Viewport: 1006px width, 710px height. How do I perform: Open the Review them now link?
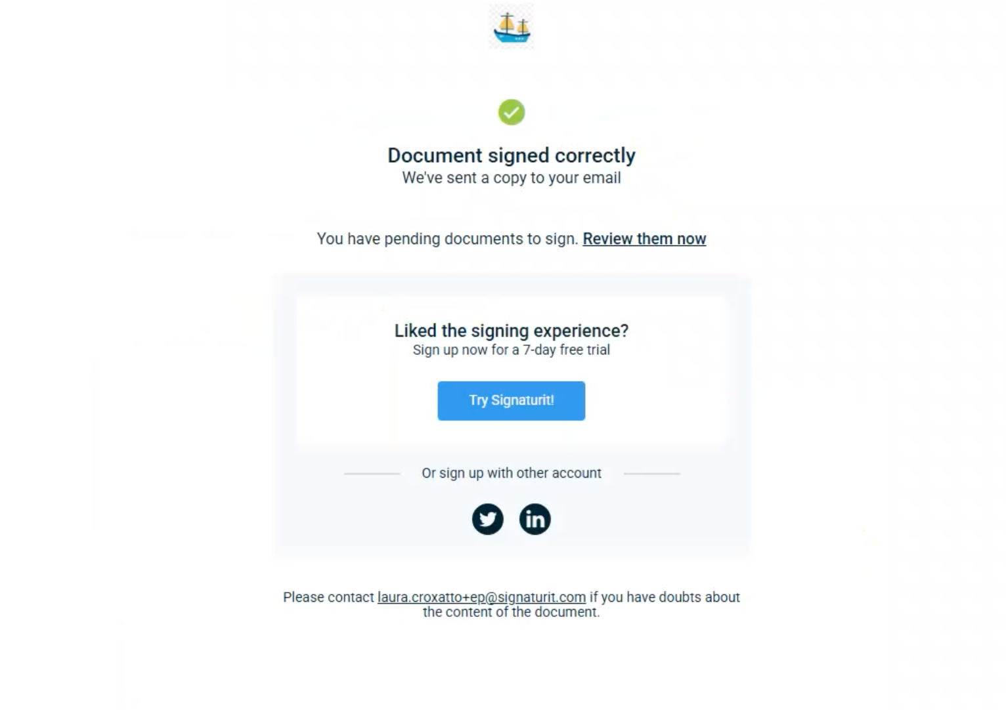click(644, 239)
